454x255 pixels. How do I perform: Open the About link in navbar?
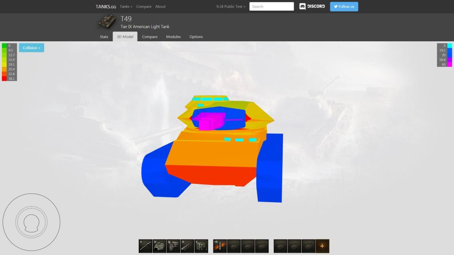[160, 7]
